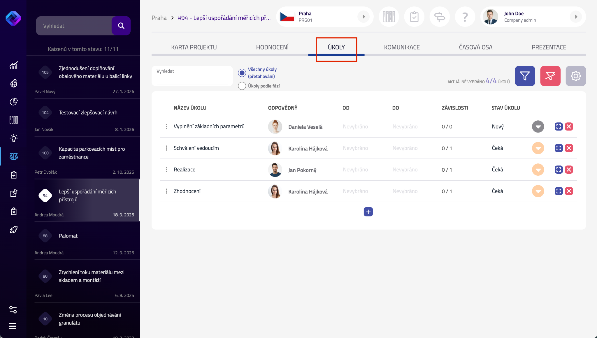Open status dropdown for Vyplnění základních parametrů
The width and height of the screenshot is (597, 338).
pos(538,126)
